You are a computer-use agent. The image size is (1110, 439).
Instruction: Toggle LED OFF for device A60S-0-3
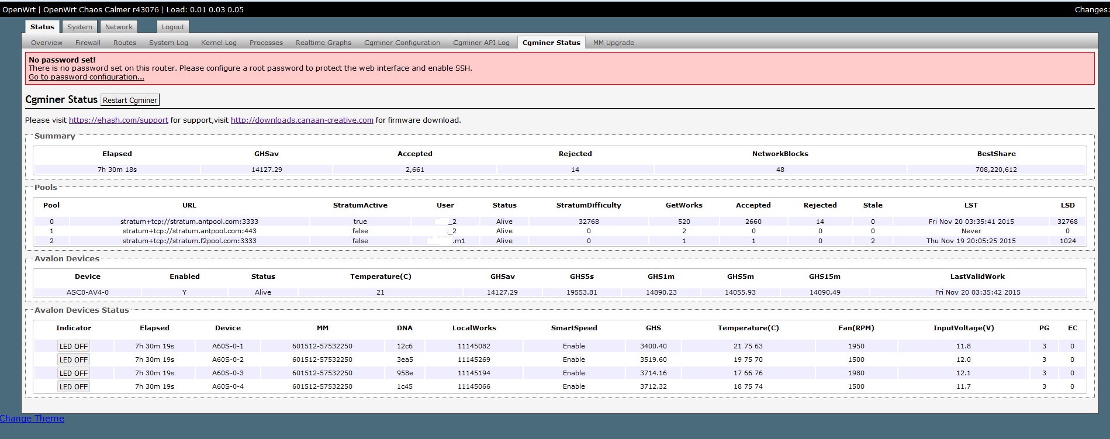tap(74, 373)
